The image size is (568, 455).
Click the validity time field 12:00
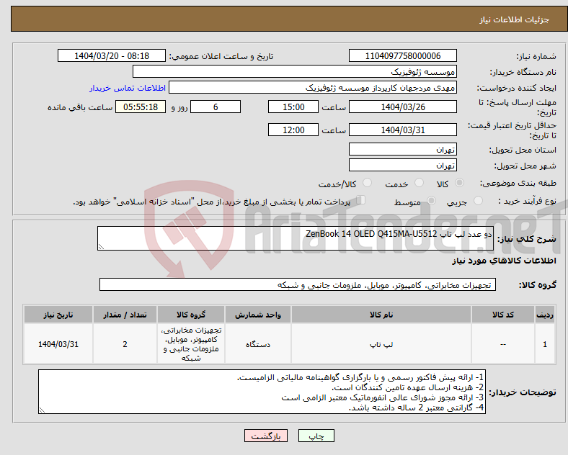(x=293, y=130)
